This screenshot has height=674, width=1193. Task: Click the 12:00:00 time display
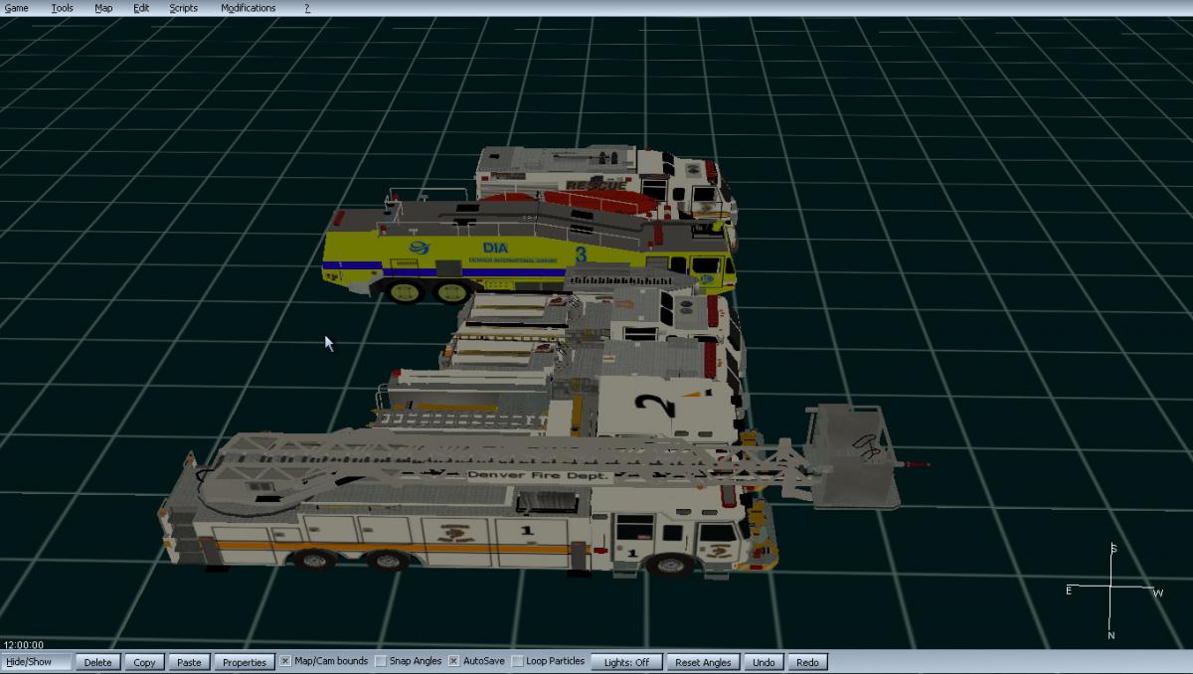click(22, 645)
